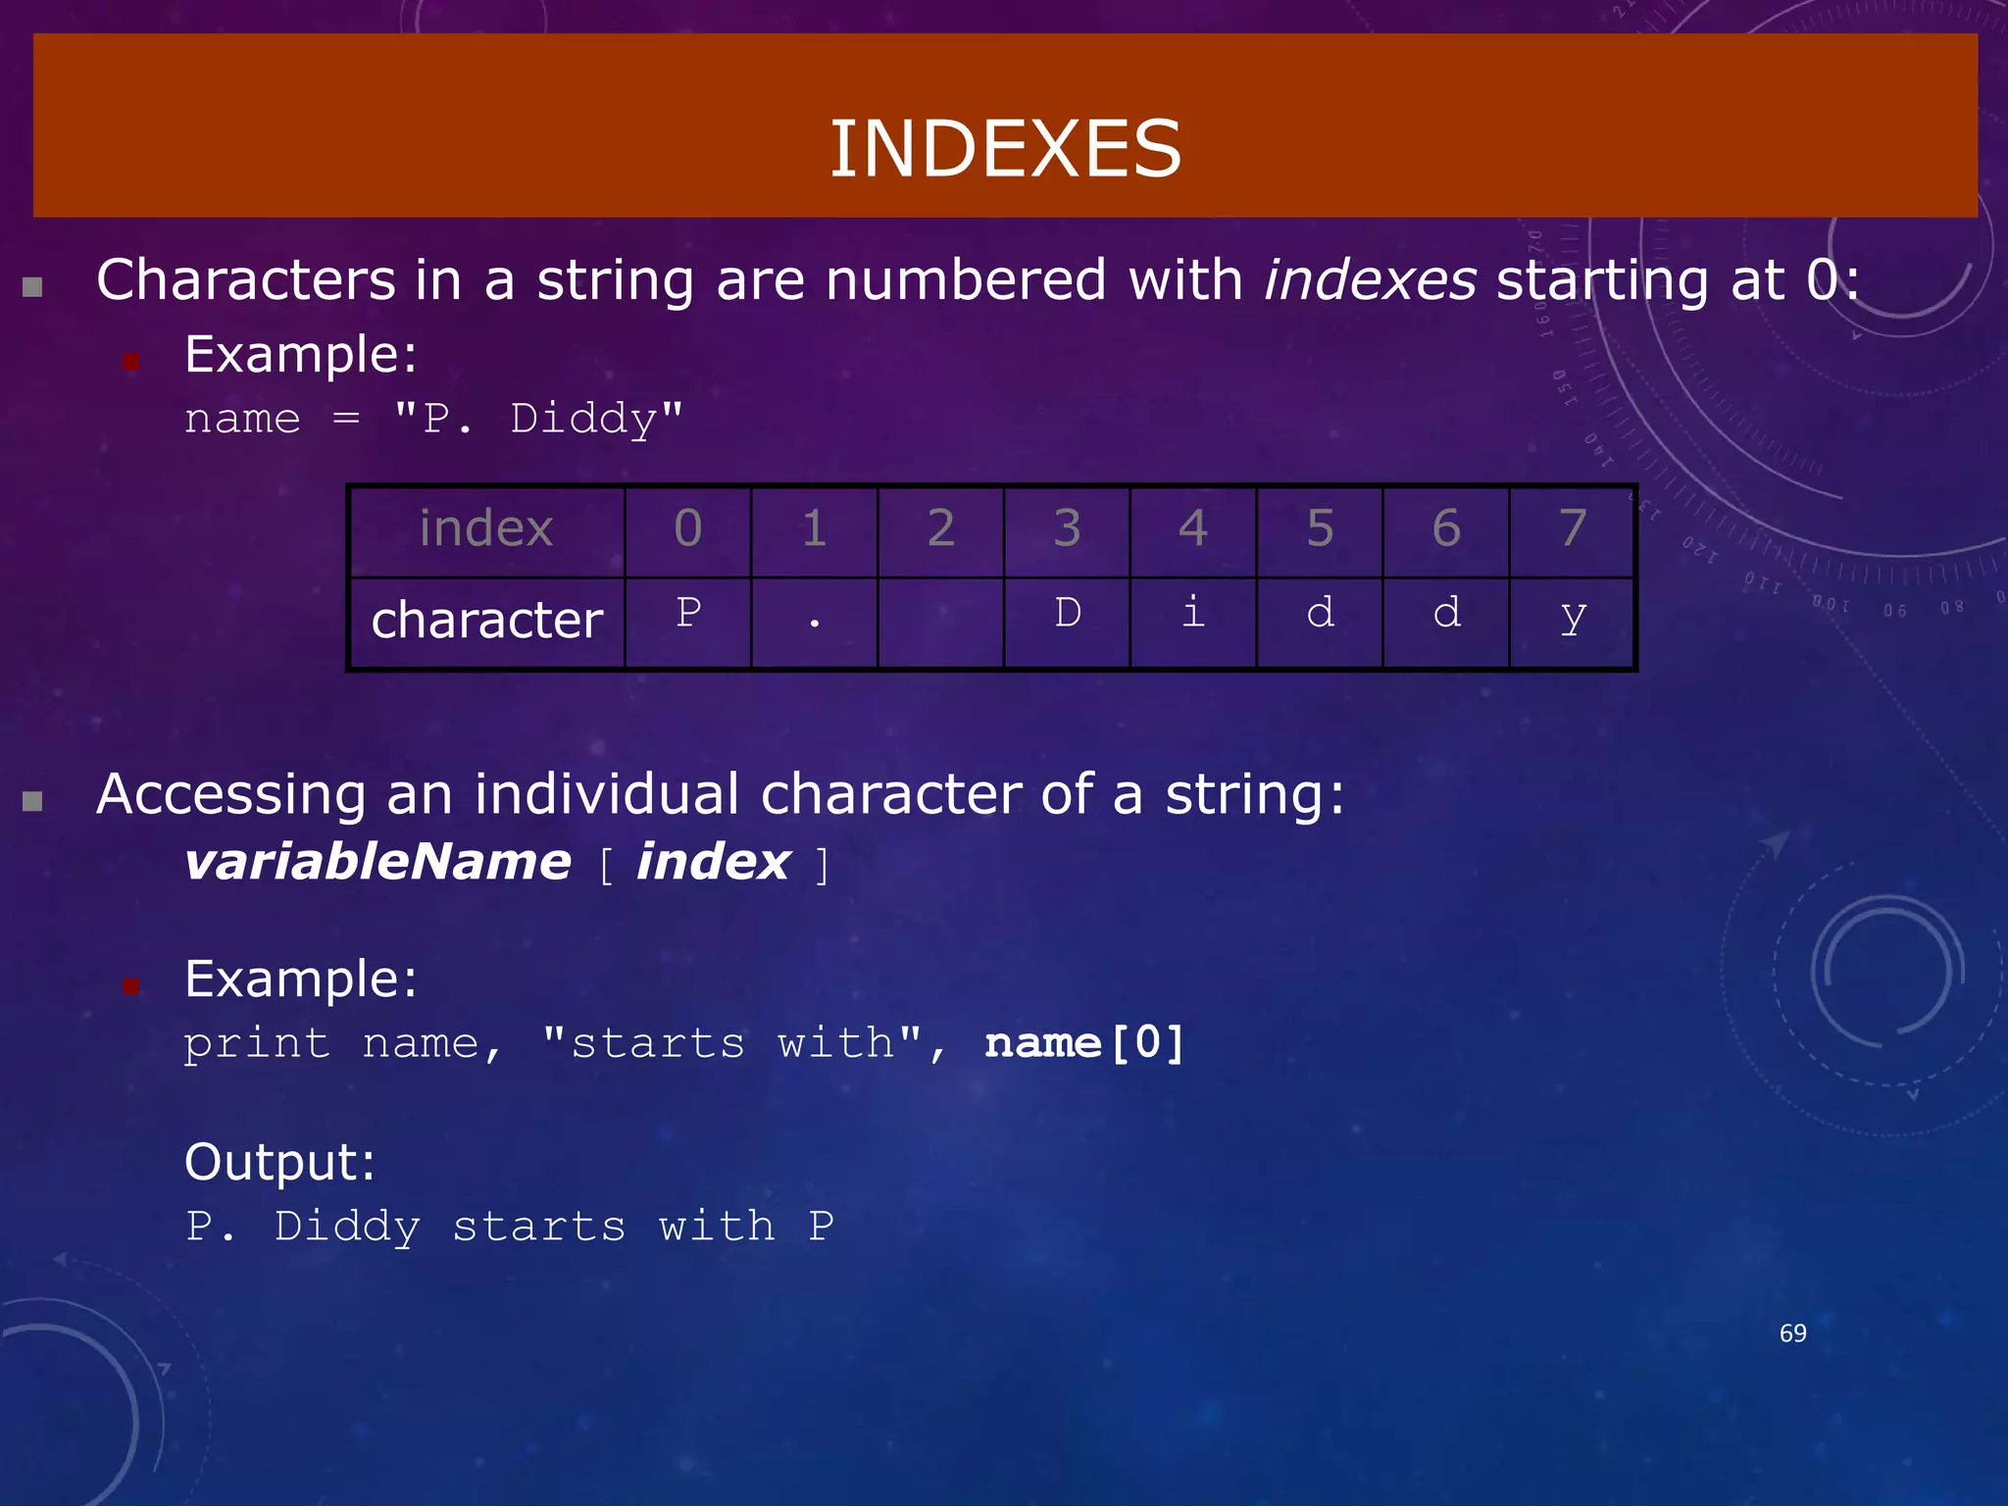Click the empty space character cell under index 2
This screenshot has height=1506, width=2008.
click(940, 622)
